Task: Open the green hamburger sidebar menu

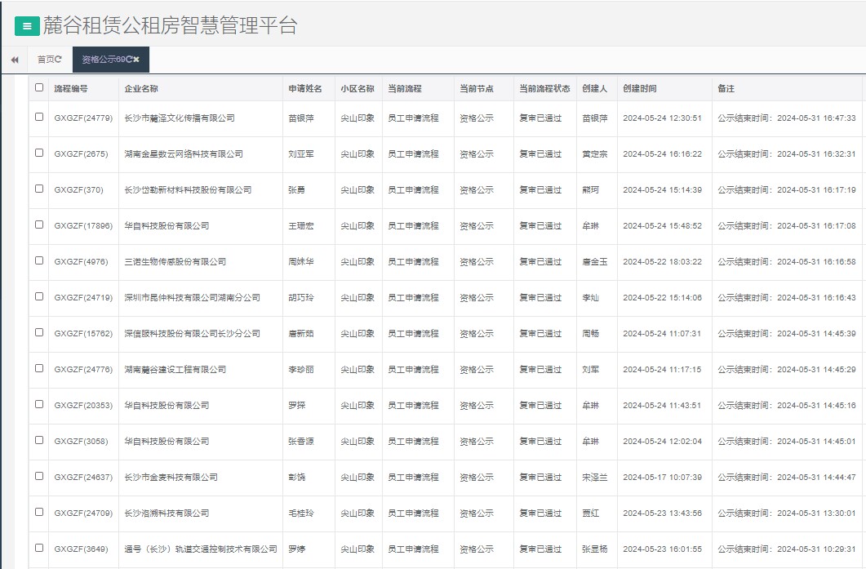Action: click(x=27, y=24)
